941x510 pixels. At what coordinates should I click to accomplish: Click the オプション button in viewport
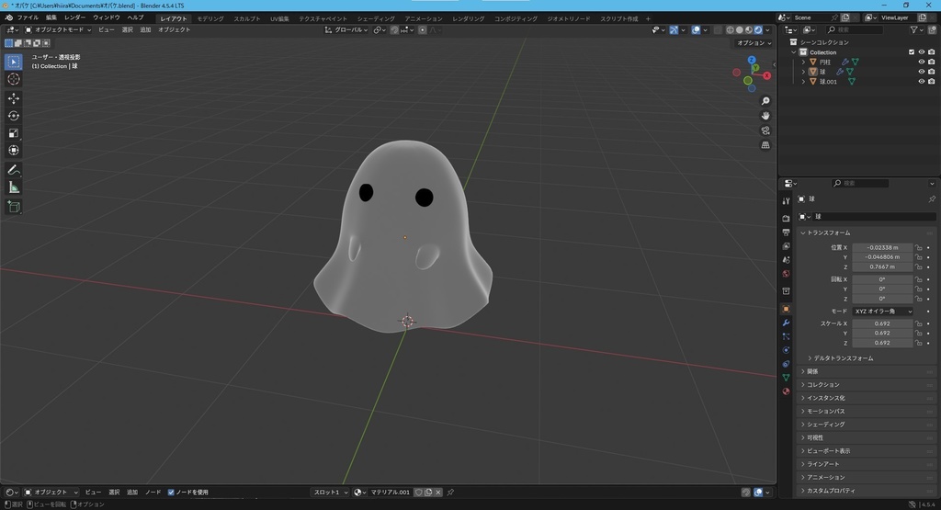coord(753,43)
